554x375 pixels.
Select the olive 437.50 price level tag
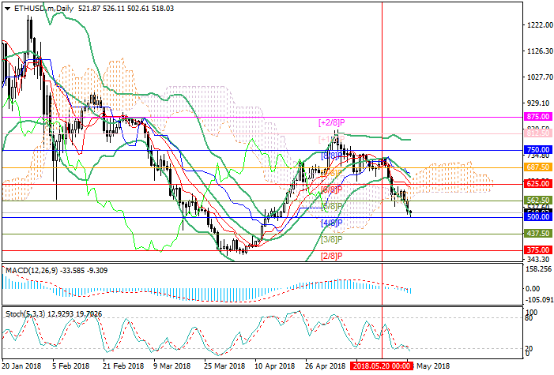click(537, 234)
